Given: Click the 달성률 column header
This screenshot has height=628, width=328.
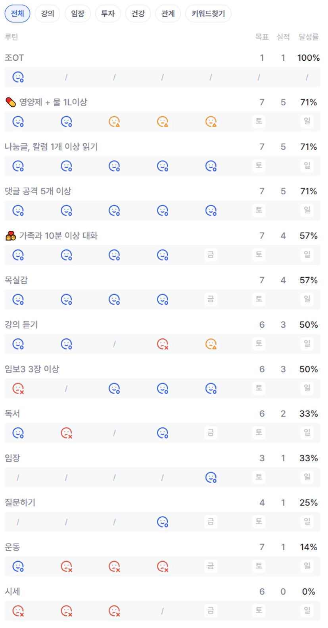Looking at the screenshot, I should (308, 37).
